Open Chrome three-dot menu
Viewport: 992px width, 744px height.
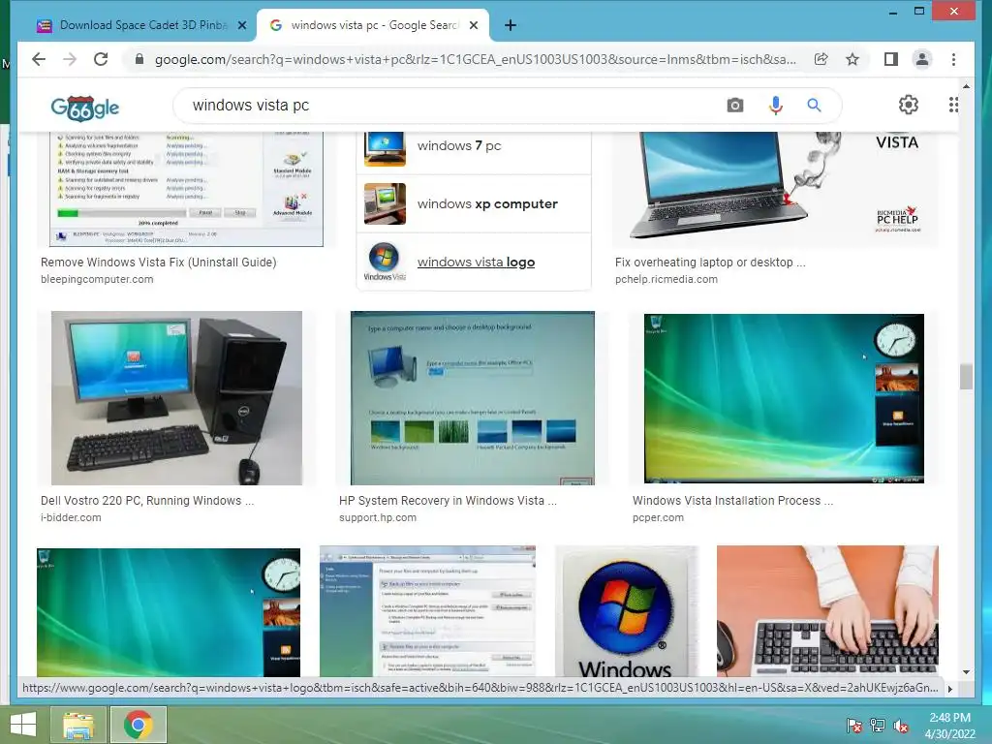pos(953,59)
